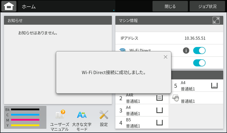This screenshot has height=133, width=227.
Task: Click the Wi-Fi Direct接続に成功しました message
Action: click(x=113, y=73)
